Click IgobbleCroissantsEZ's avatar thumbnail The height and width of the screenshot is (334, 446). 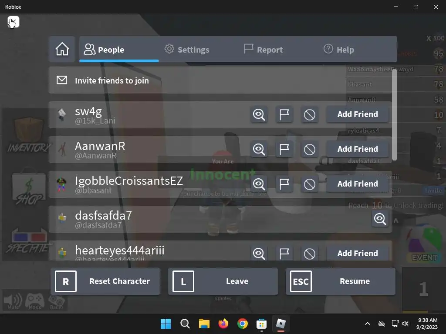pos(61,184)
